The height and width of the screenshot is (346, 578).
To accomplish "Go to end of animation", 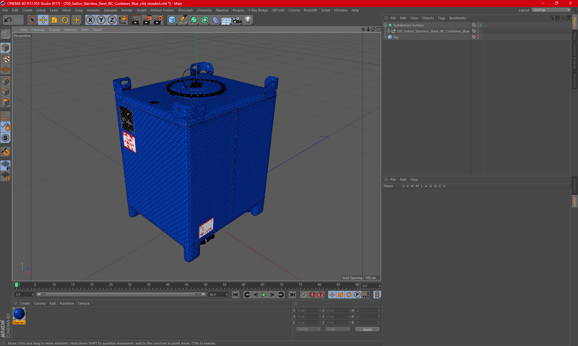I will click(292, 295).
